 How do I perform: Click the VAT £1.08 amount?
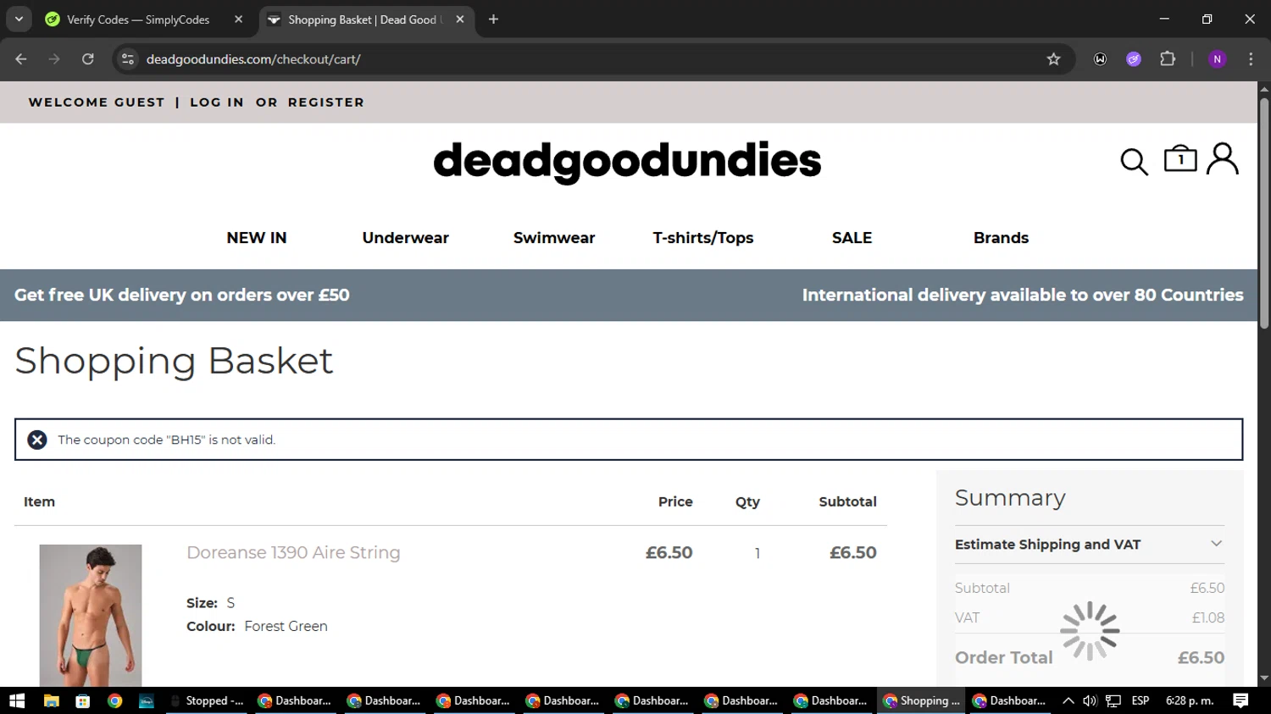(1208, 617)
